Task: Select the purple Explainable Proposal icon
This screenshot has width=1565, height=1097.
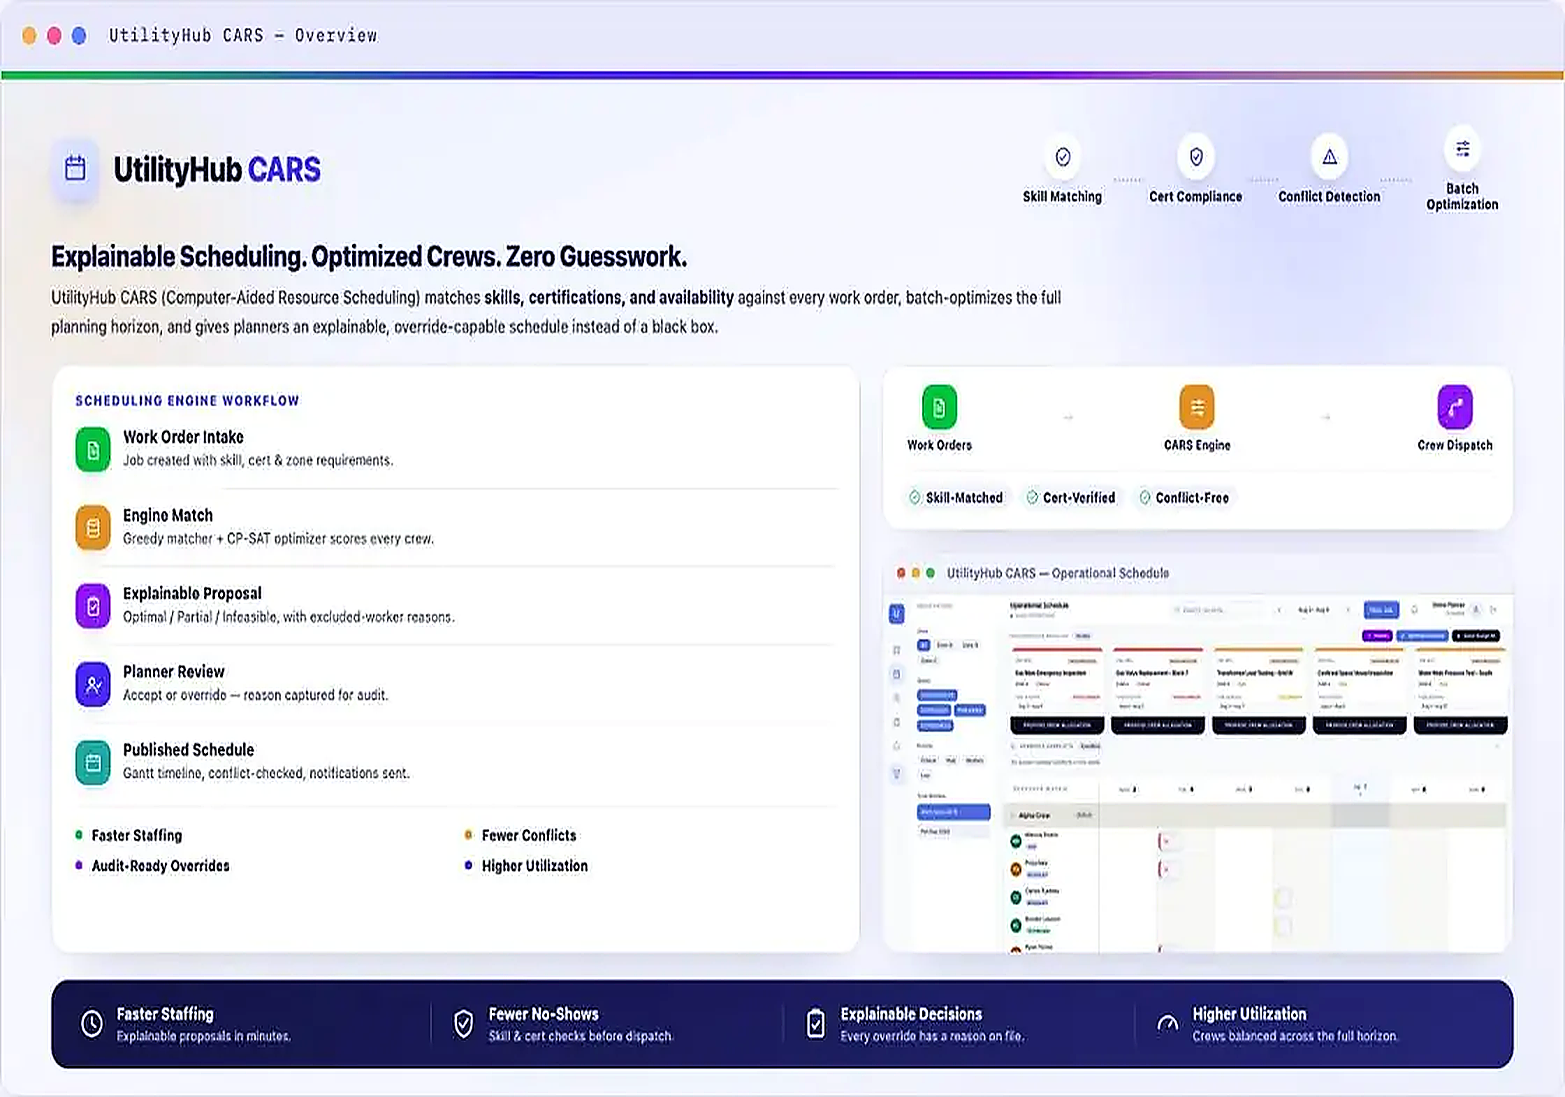Action: (x=93, y=606)
